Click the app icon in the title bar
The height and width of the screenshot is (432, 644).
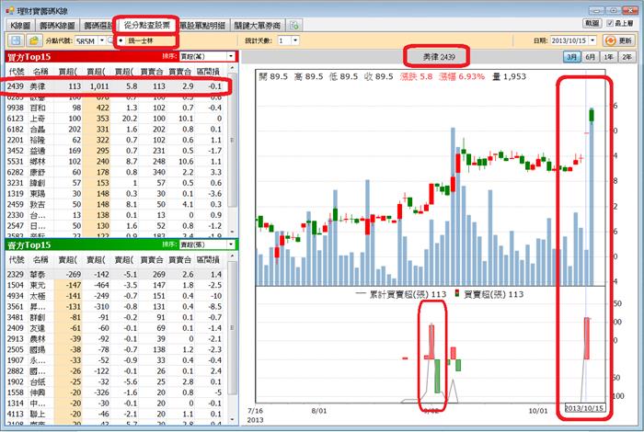[9, 7]
